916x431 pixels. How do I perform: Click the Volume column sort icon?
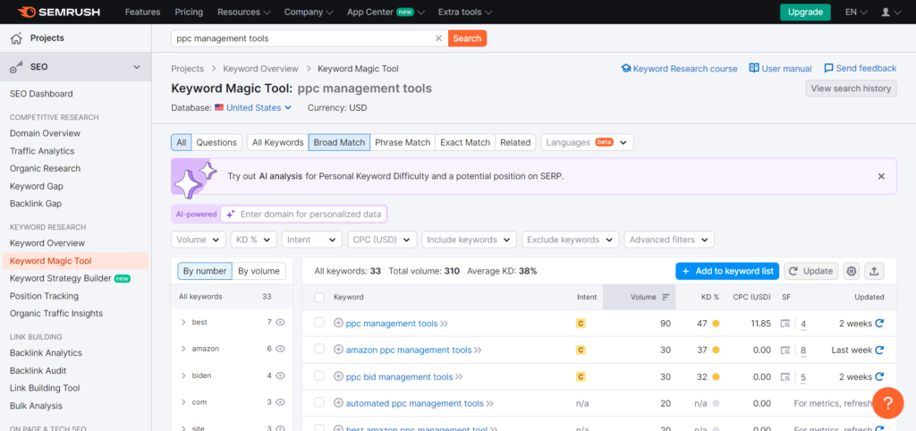pyautogui.click(x=666, y=297)
